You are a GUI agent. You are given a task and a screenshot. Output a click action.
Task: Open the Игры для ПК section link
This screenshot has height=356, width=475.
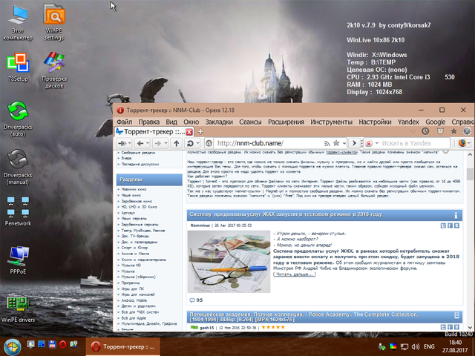(132, 289)
